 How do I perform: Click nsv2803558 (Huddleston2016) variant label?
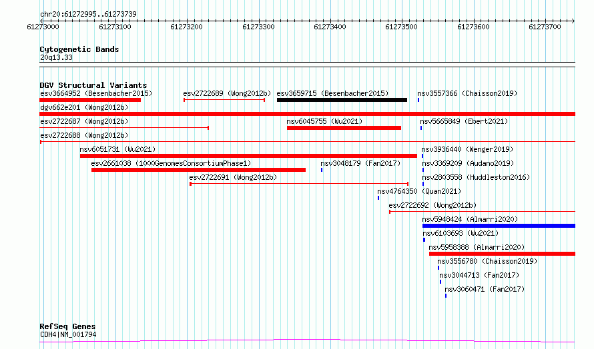(x=476, y=177)
